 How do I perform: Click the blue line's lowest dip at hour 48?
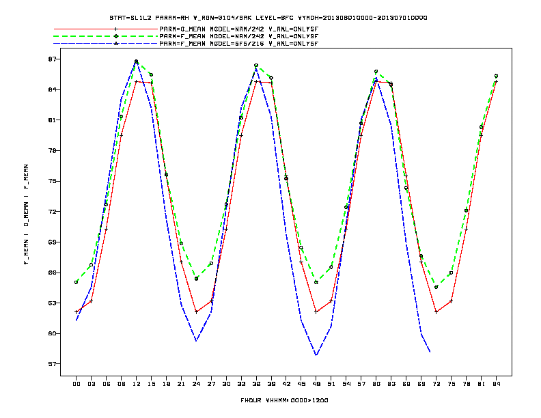pyautogui.click(x=316, y=355)
